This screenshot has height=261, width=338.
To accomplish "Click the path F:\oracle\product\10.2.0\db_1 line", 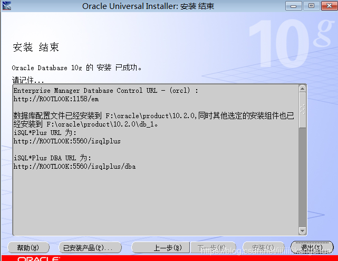I will (x=86, y=124).
